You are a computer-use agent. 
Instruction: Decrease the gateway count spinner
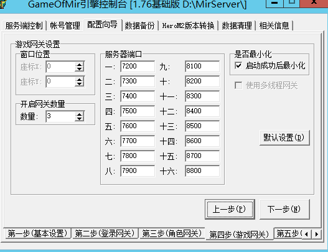point(79,119)
